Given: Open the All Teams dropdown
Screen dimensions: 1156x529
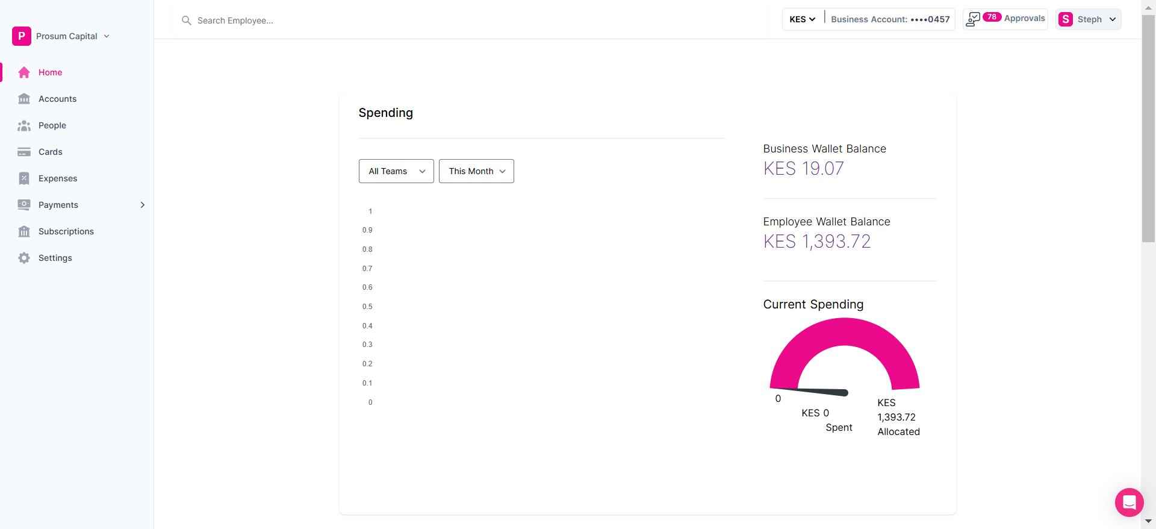Looking at the screenshot, I should pos(396,171).
